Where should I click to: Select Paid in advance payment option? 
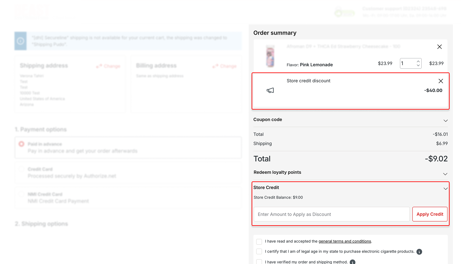coord(21,144)
